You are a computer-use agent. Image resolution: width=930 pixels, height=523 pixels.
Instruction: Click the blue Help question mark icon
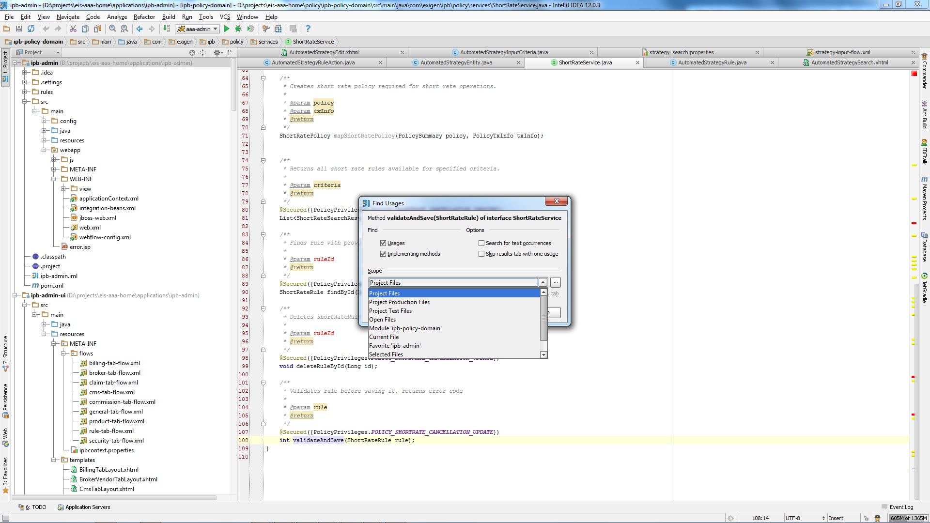click(308, 29)
